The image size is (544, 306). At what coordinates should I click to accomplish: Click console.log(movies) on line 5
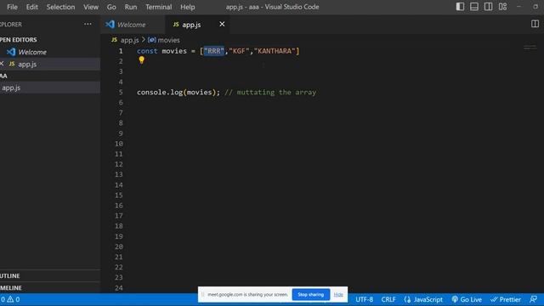178,93
